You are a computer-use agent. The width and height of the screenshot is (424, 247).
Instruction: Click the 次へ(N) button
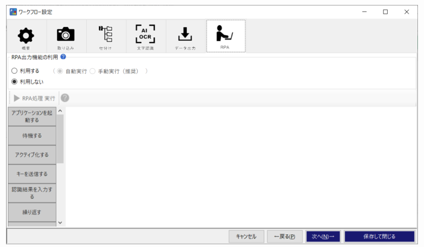click(323, 237)
